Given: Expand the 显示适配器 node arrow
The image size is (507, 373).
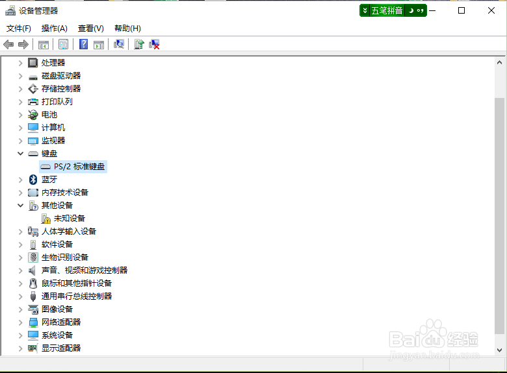Looking at the screenshot, I should (20, 348).
